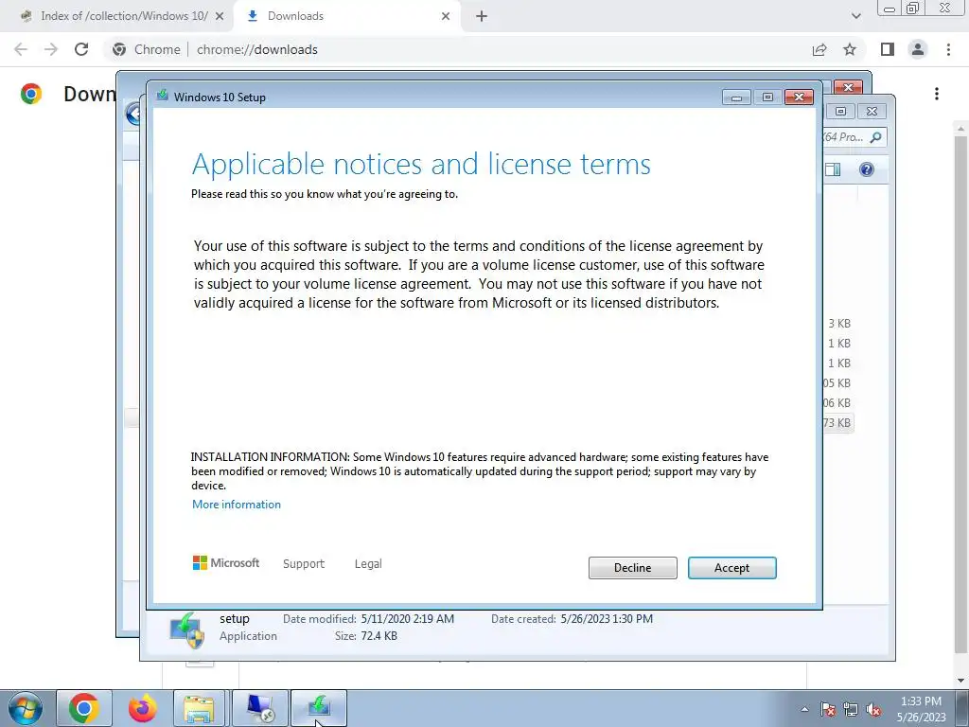Reload the Chrome page
The height and width of the screenshot is (727, 969).
[81, 49]
